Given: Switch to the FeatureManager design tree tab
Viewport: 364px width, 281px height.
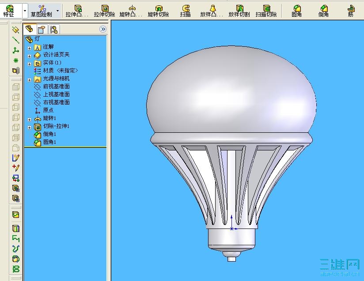Looking at the screenshot, I should (x=30, y=29).
